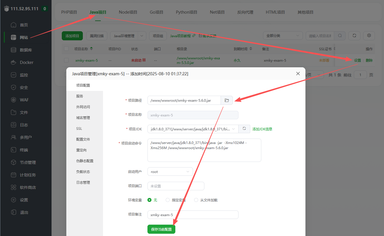
Task: Click the refresh icon next to JDK selector
Action: point(244,129)
